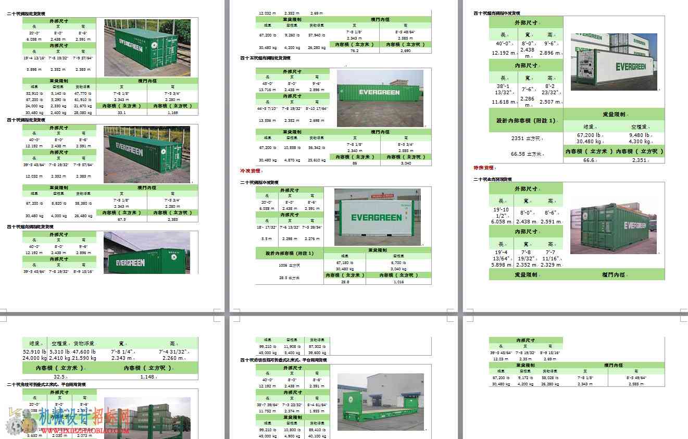Click the weight cell '9,480 lb'
688x439 pixels.
[x=639, y=135]
